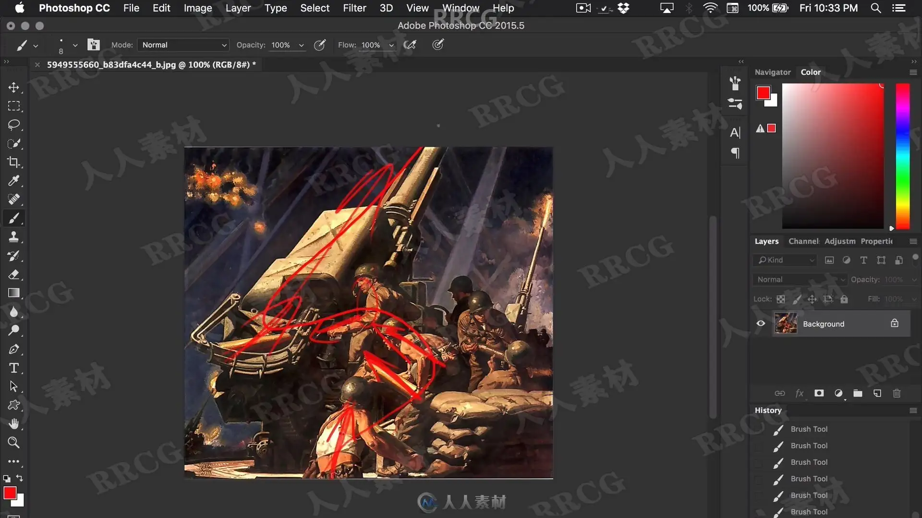Select the Brush tool in toolbar

[x=13, y=218]
